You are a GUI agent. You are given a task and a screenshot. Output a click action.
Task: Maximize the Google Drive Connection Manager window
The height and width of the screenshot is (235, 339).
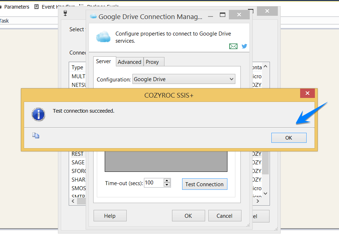[x=222, y=15]
